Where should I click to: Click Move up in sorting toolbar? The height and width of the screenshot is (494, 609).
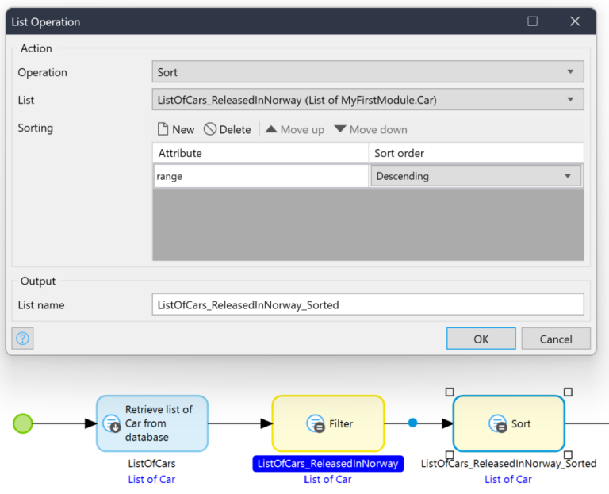click(x=295, y=129)
